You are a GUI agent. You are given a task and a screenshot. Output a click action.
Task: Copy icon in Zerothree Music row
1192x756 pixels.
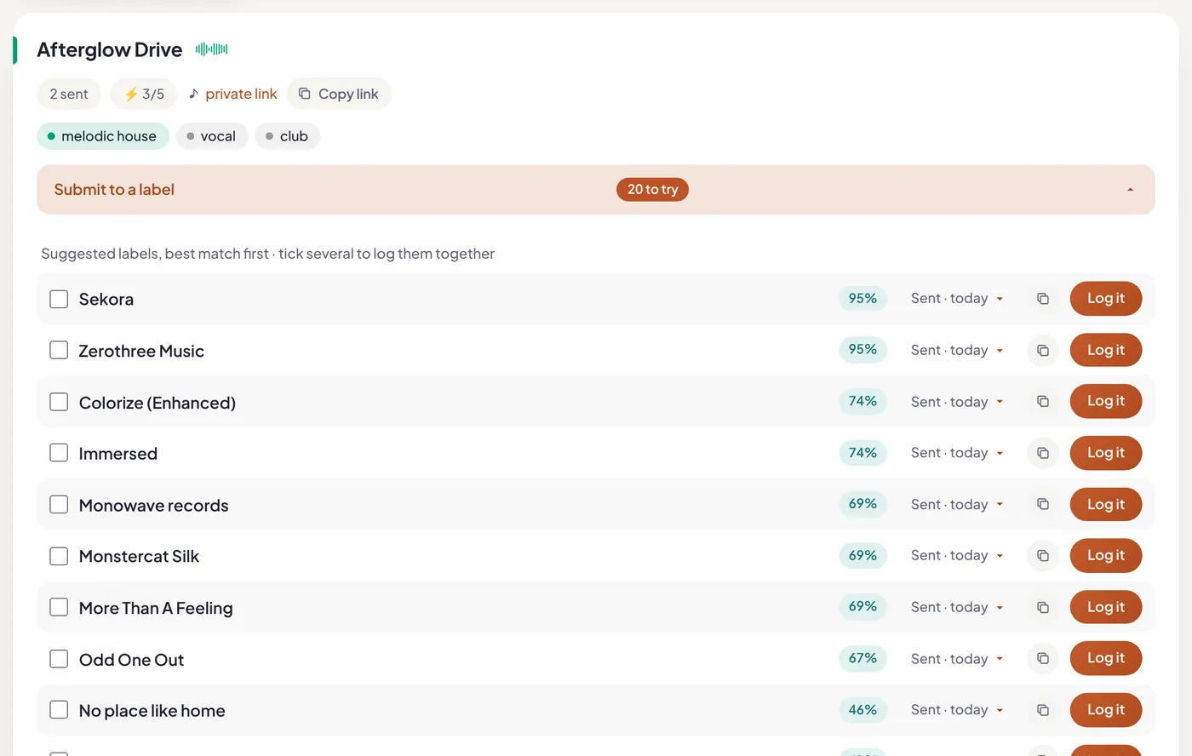tap(1042, 350)
